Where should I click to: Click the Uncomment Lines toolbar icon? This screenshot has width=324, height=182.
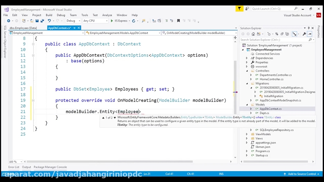171,21
